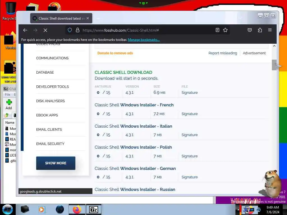Viewport: 287px width, 215px height.
Task: Open DEVELOPER TOOLS category
Action: tap(52, 87)
